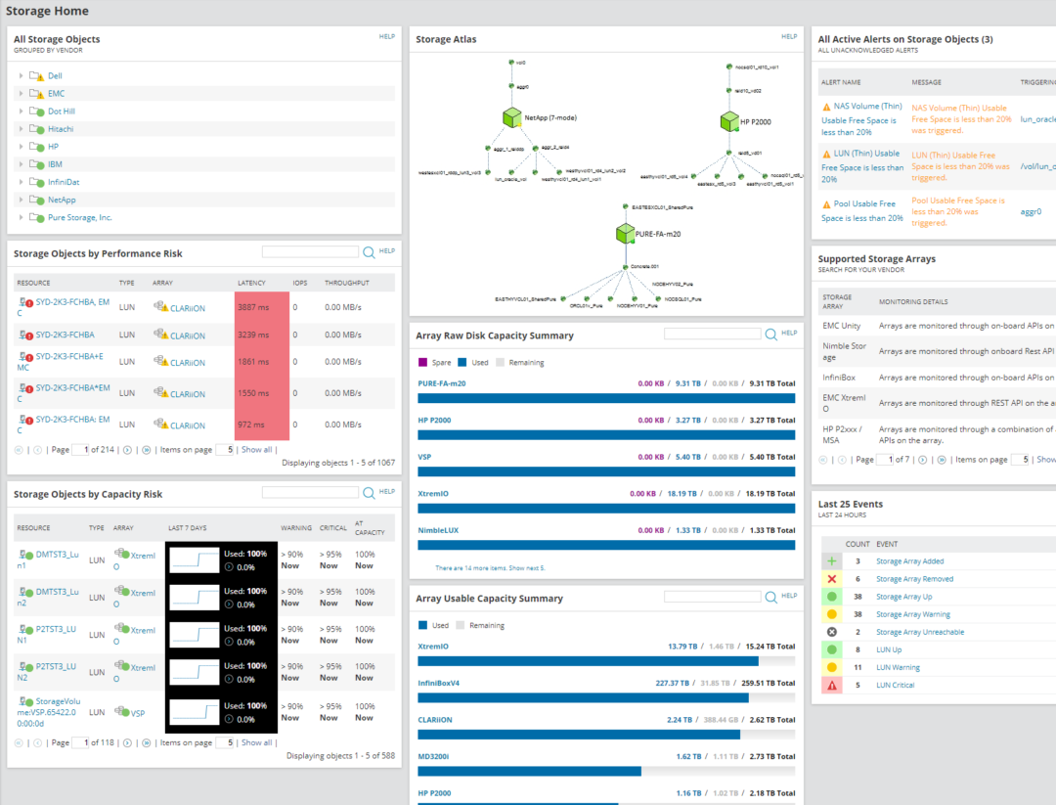Jump to last page in Capacity Risk pager
This screenshot has height=805, width=1056.
pyautogui.click(x=146, y=743)
